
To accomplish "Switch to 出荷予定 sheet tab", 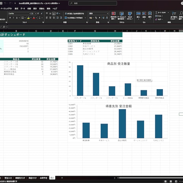I will pyautogui.click(x=43, y=178).
